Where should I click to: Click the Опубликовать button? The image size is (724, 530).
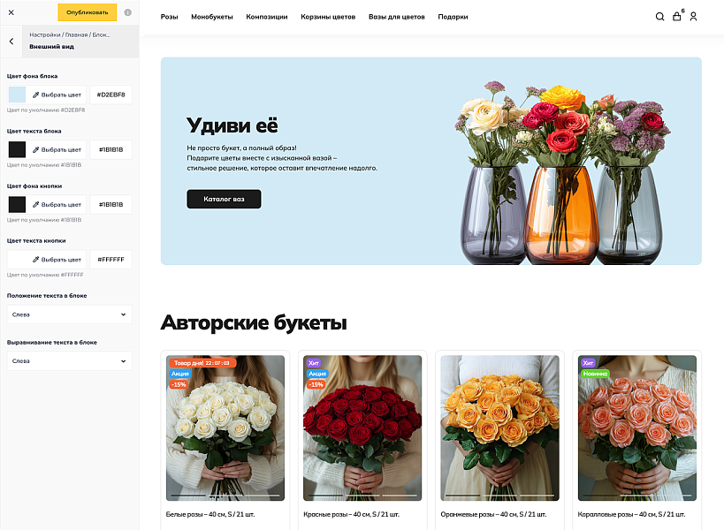pos(86,13)
